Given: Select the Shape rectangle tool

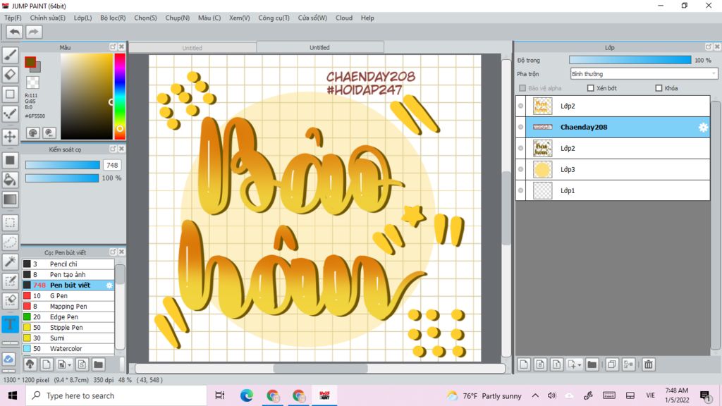Looking at the screenshot, I should point(10,94).
